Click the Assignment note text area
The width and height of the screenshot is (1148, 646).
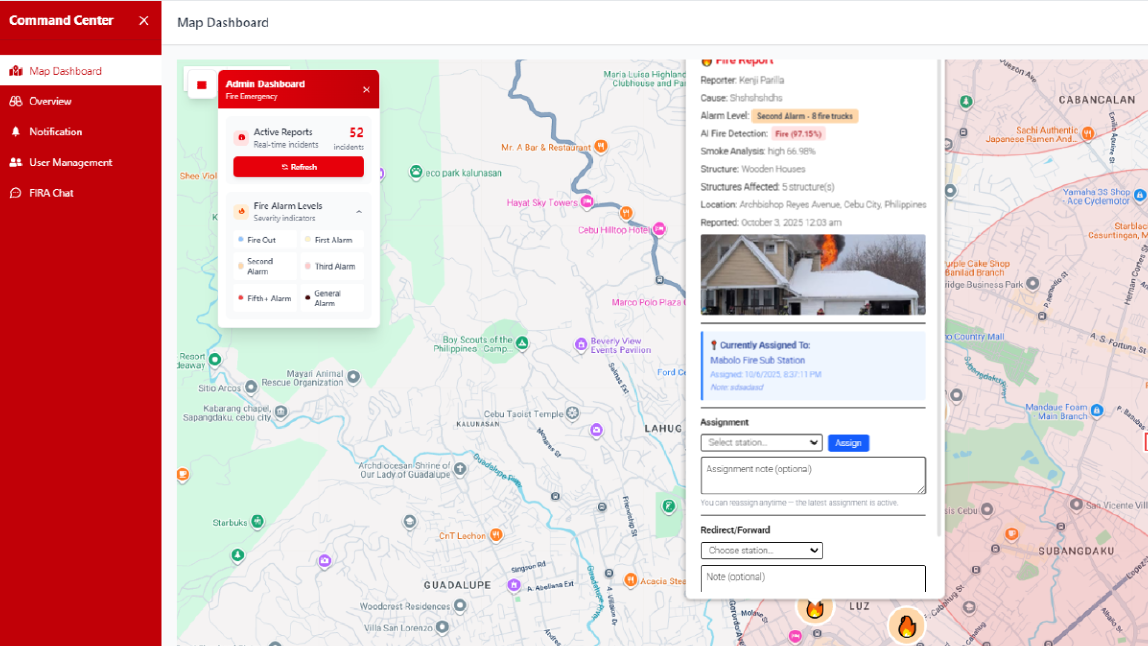point(813,475)
